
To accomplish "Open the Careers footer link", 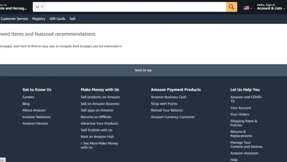I will coord(28,97).
